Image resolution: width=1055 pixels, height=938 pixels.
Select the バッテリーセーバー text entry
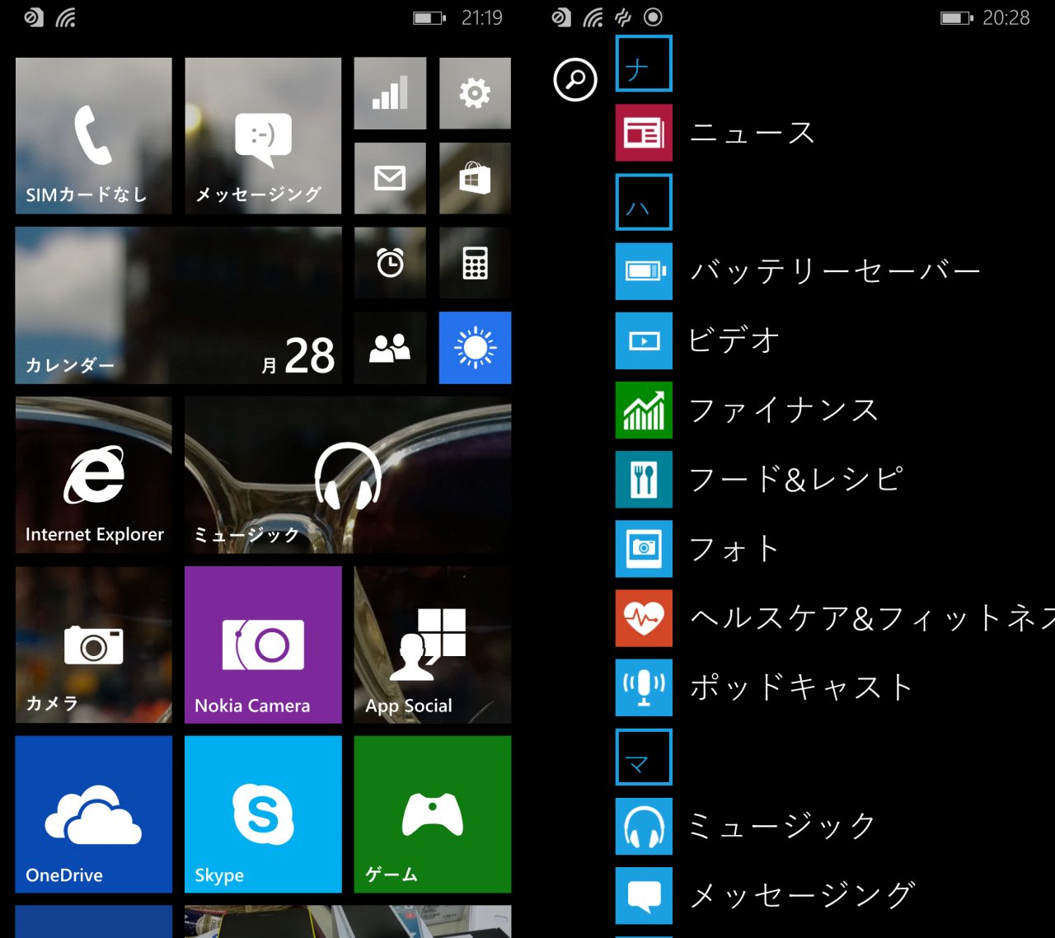tap(835, 270)
